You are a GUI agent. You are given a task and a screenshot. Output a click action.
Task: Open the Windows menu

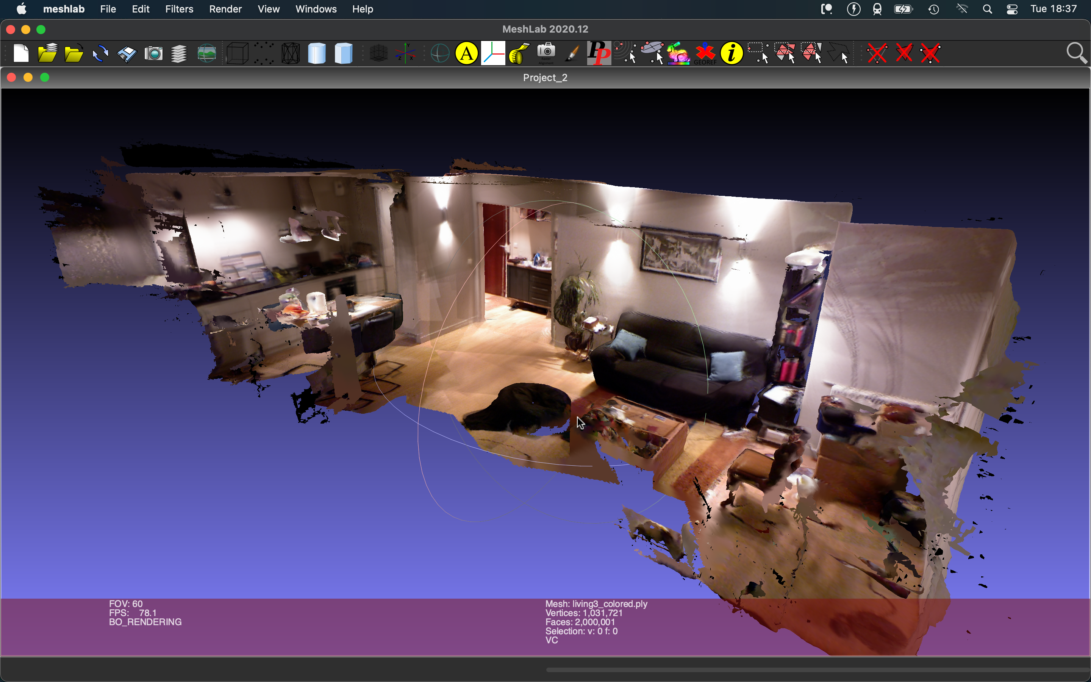(x=316, y=9)
